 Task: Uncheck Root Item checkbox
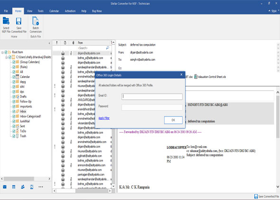point(6,52)
